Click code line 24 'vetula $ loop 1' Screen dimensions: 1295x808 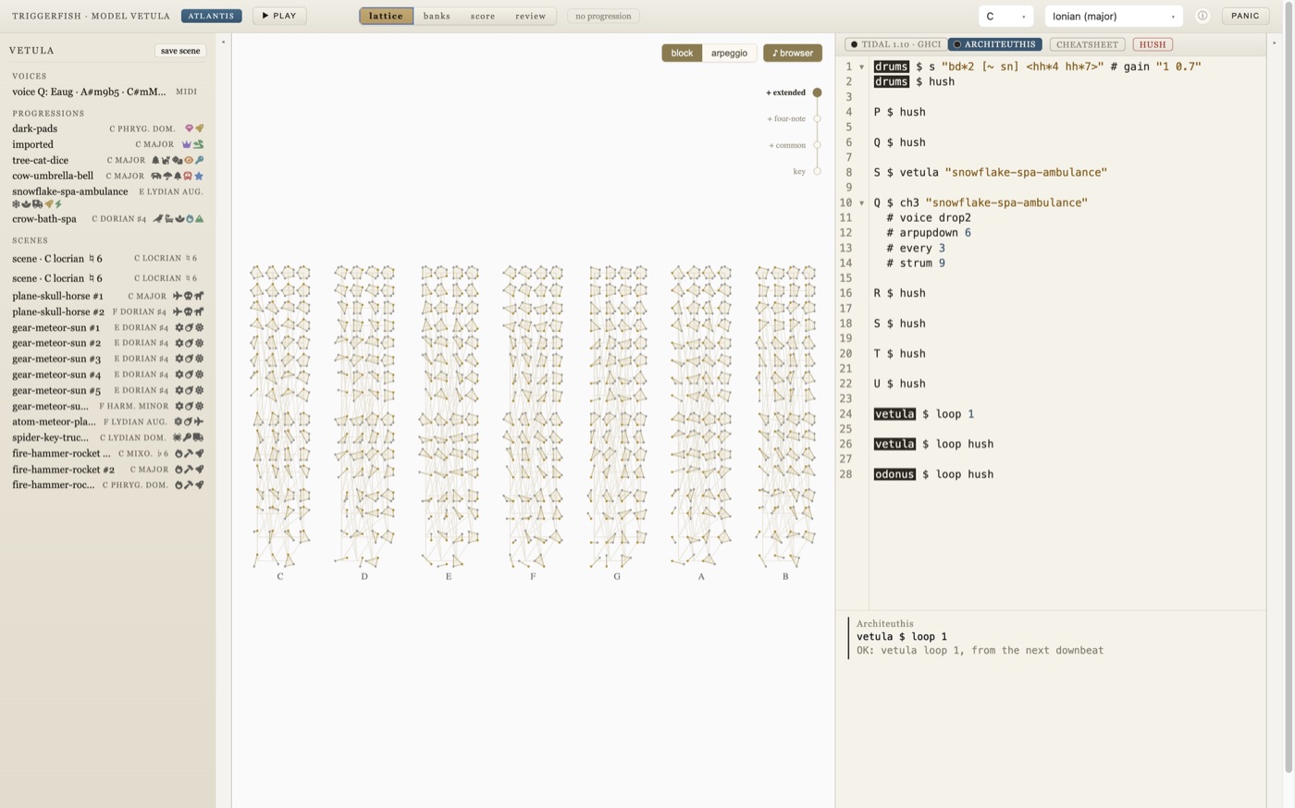click(x=924, y=414)
